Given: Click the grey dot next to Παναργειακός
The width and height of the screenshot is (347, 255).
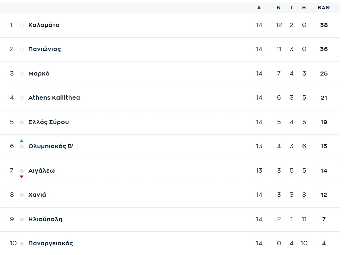Looking at the screenshot, I should click(22, 243).
